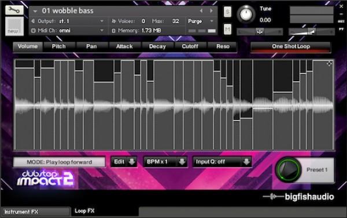The width and height of the screenshot is (347, 218).
Task: Expand the arrow beside '01 wobble bass'
Action: (35, 11)
